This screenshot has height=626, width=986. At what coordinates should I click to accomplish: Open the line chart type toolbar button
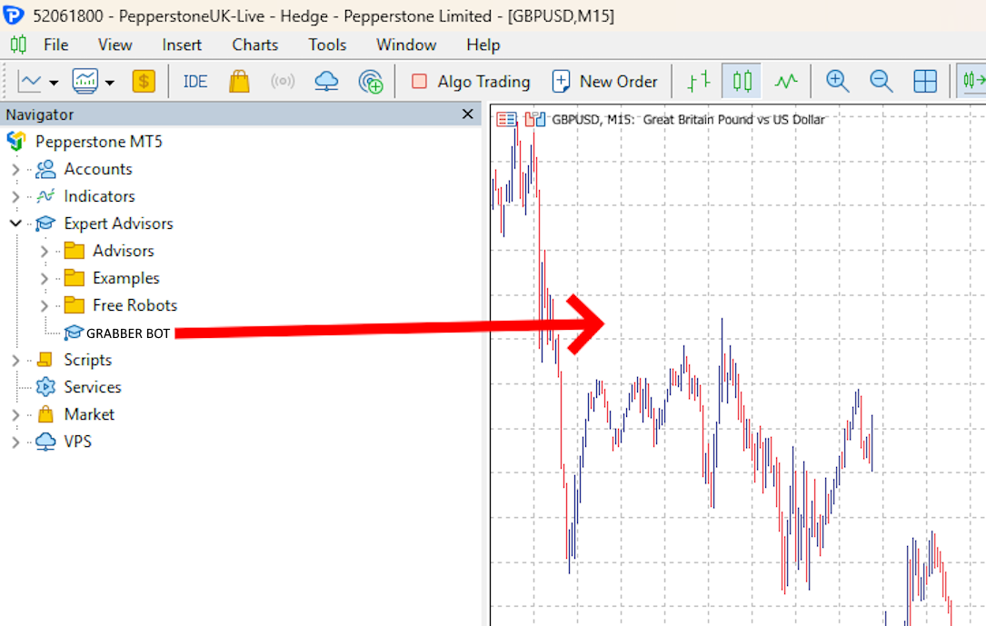pyautogui.click(x=30, y=82)
